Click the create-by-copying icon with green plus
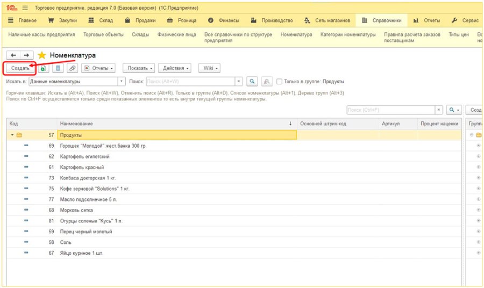The image size is (484, 288). 44,68
